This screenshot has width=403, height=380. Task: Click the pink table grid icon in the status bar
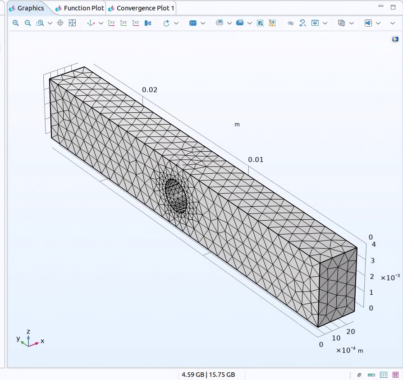[395, 375]
